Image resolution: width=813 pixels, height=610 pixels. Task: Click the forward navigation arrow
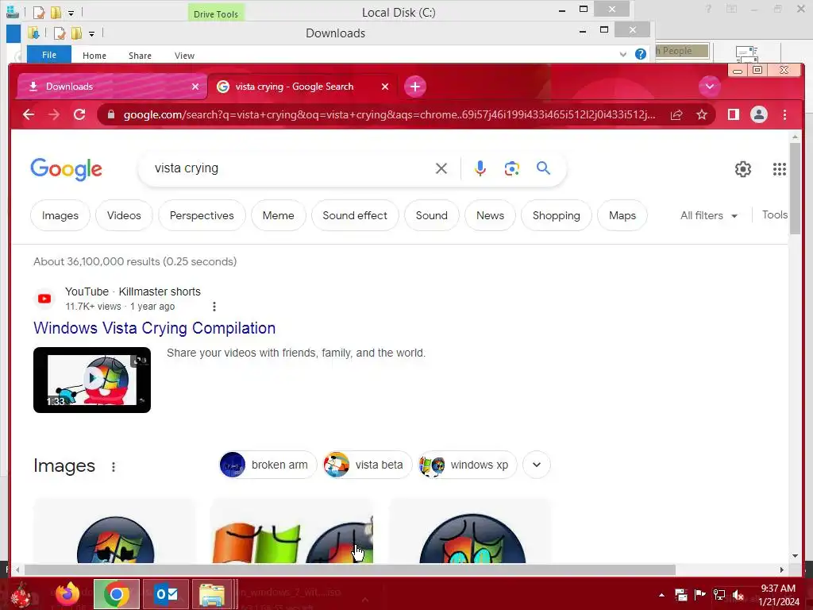pyautogui.click(x=54, y=114)
